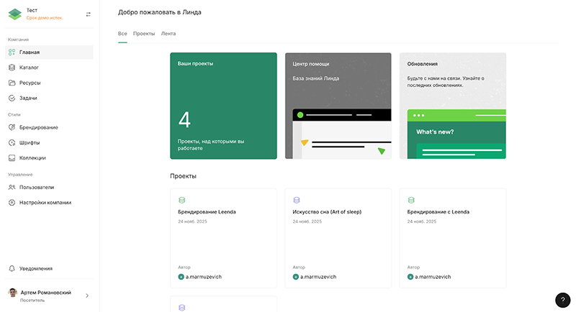This screenshot has width=576, height=312.
Task: Switch to the Лента tab
Action: tap(168, 34)
